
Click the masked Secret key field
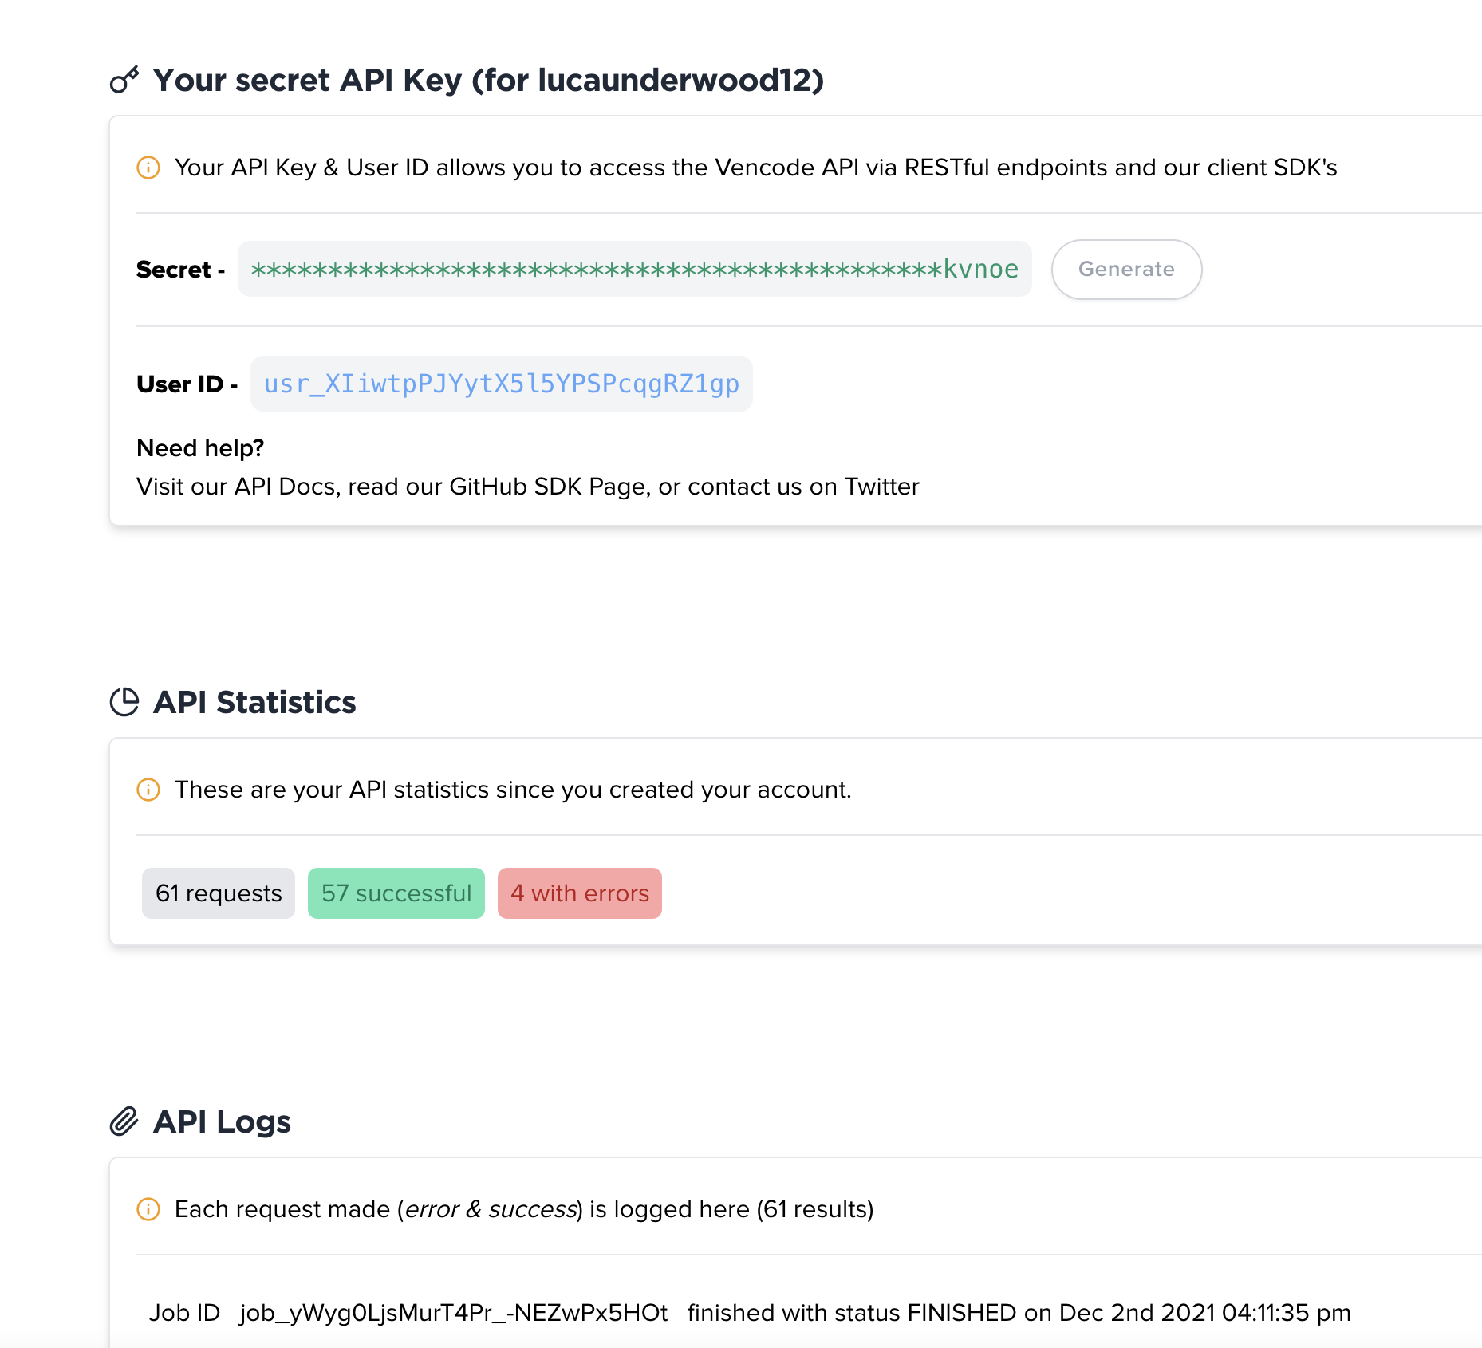[x=634, y=270]
